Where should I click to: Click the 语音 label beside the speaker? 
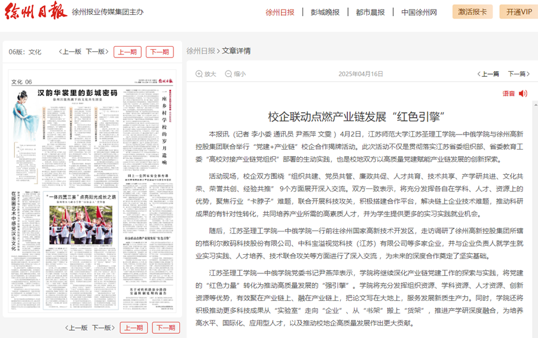pos(508,93)
